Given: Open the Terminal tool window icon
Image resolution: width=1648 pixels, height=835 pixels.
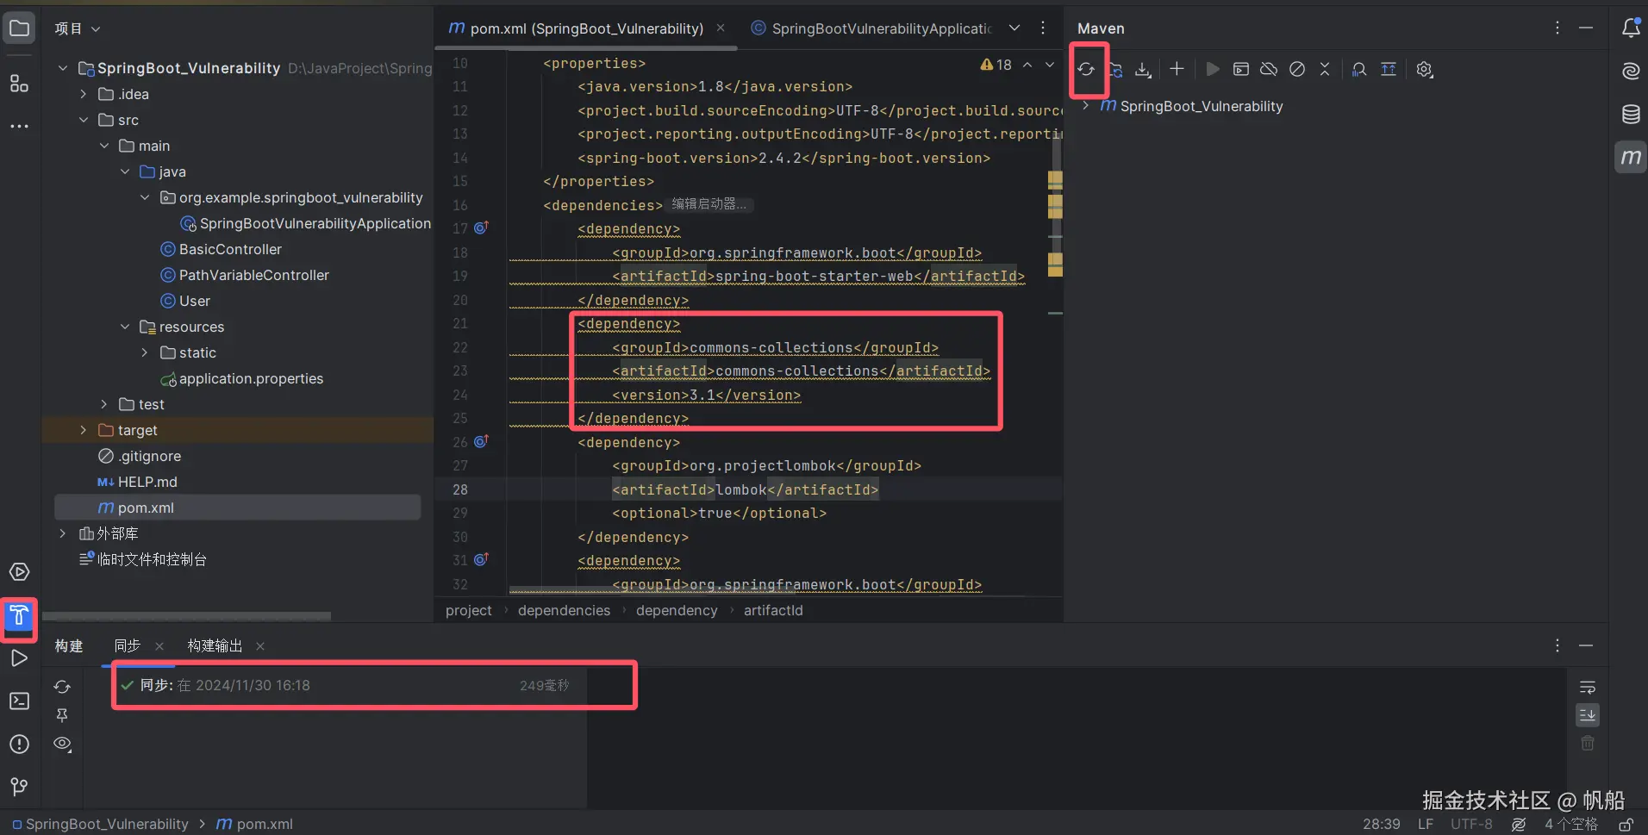Looking at the screenshot, I should [x=19, y=701].
